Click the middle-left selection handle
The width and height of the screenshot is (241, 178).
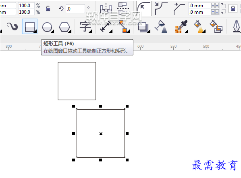click(73, 133)
